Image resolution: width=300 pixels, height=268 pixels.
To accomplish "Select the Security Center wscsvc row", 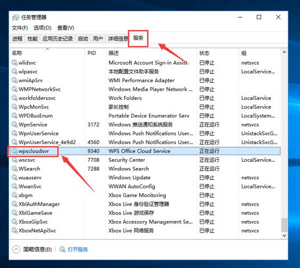I will [145, 160].
